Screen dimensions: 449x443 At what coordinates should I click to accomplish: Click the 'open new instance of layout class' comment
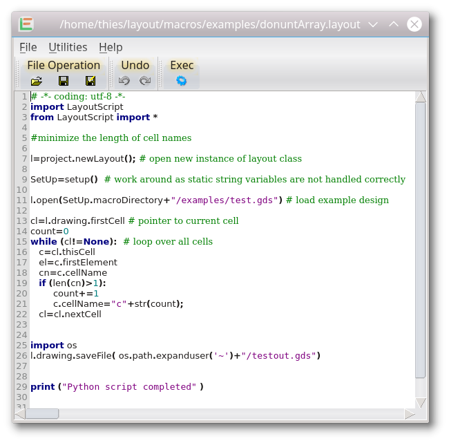pos(225,158)
